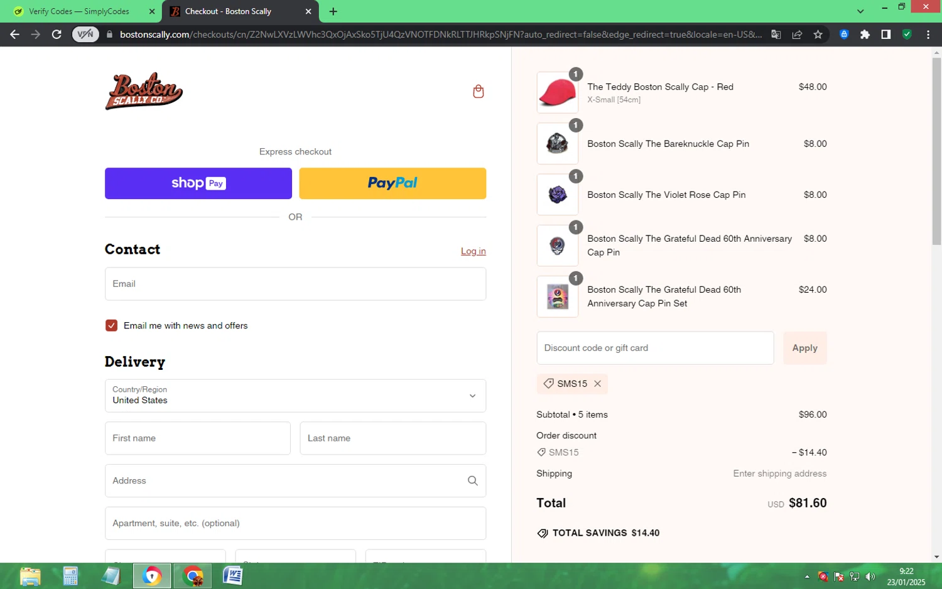Click the address search magnifier icon
942x589 pixels.
472,481
